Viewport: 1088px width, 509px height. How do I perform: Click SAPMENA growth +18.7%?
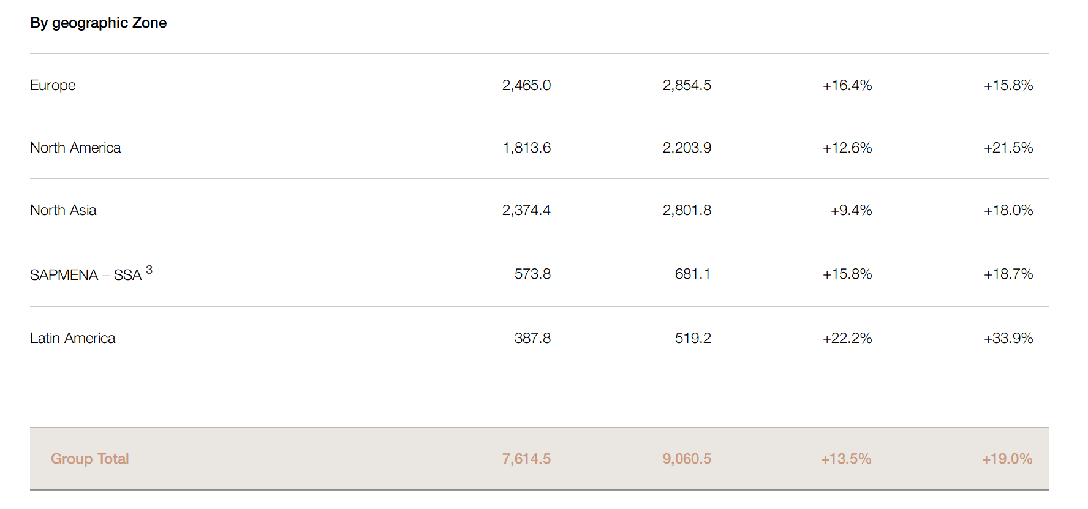1008,274
